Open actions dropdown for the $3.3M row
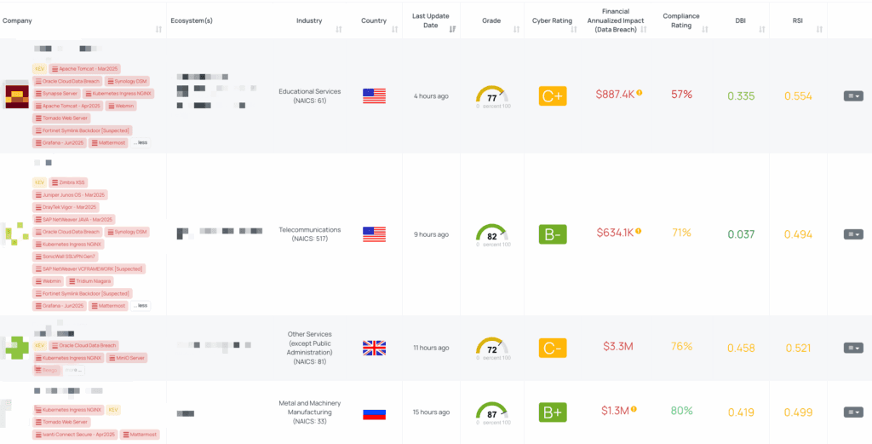Screen dimensions: 872x444 point(852,348)
